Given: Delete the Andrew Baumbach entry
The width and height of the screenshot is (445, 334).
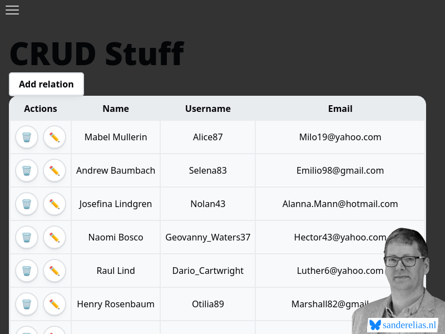Looking at the screenshot, I should click(27, 171).
